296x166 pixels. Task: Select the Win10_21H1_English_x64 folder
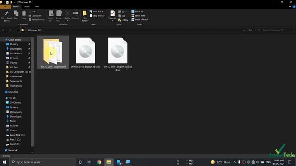click(53, 52)
